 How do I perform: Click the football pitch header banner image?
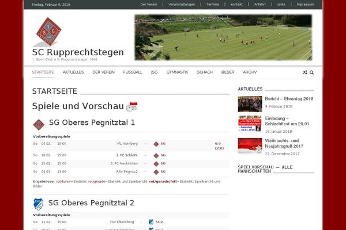(x=223, y=37)
